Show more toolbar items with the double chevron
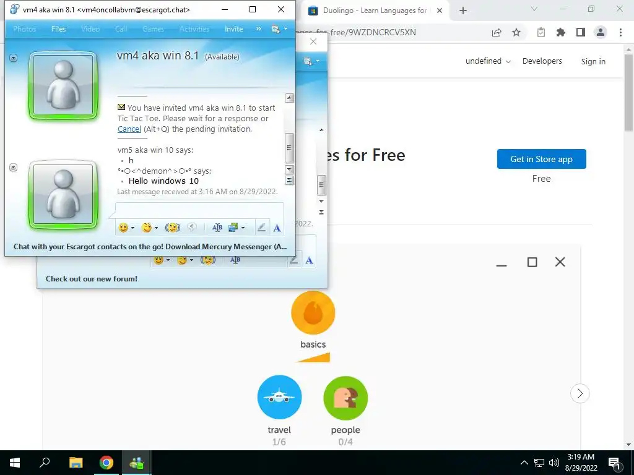Image resolution: width=634 pixels, height=475 pixels. (259, 29)
